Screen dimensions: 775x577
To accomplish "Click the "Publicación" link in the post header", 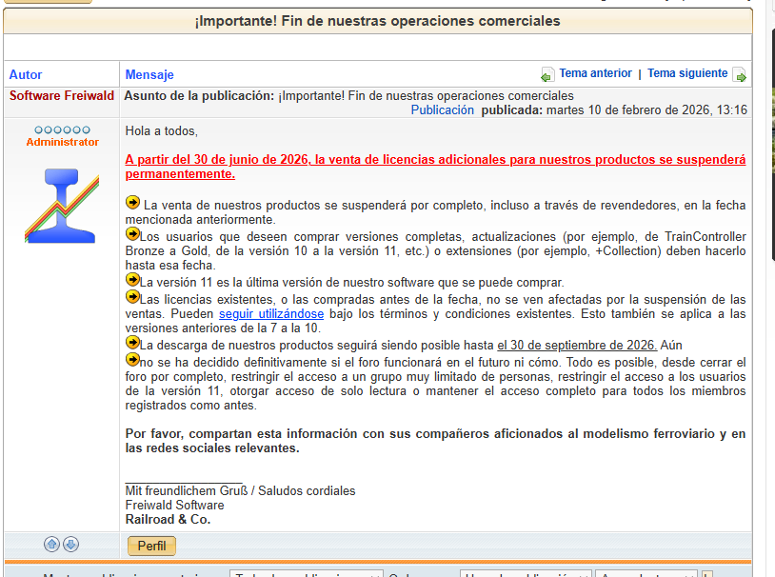I will 442,110.
